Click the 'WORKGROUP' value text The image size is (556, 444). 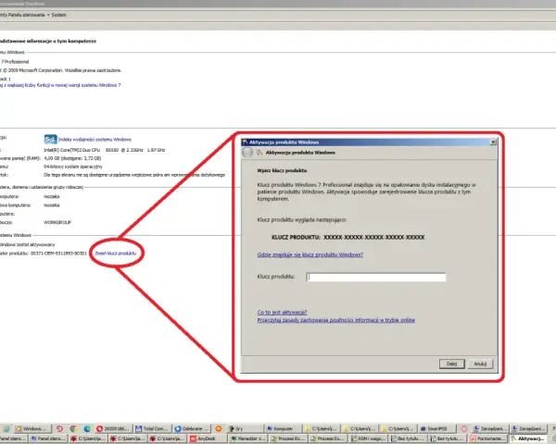(57, 222)
